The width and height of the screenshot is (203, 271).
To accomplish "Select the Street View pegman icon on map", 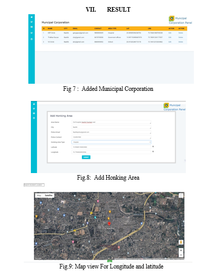I will (x=181, y=242).
